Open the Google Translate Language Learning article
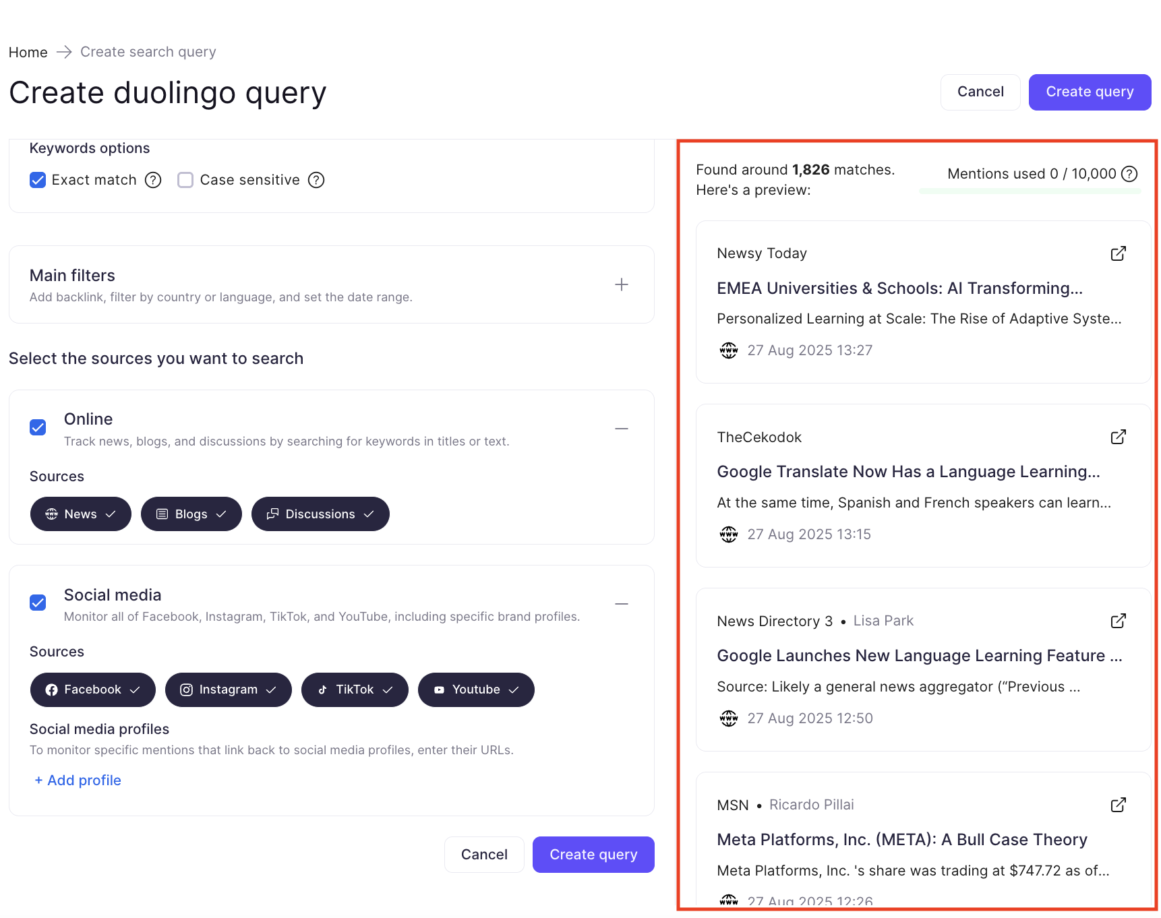The height and width of the screenshot is (918, 1161). [x=907, y=472]
